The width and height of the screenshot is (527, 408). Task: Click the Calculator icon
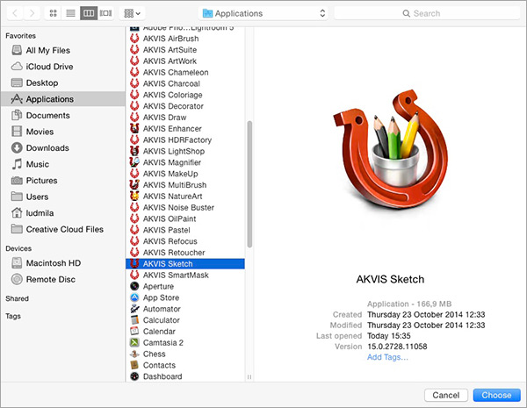134,320
